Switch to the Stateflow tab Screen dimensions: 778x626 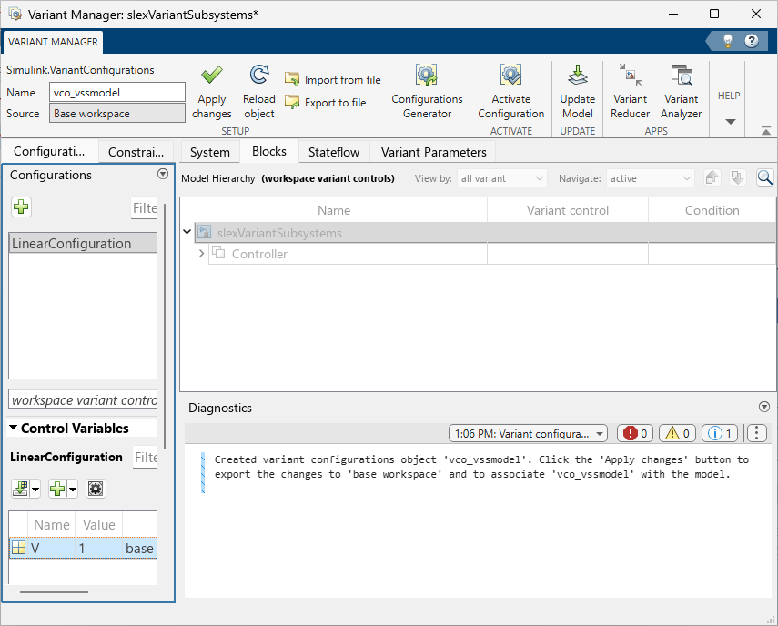click(x=334, y=152)
